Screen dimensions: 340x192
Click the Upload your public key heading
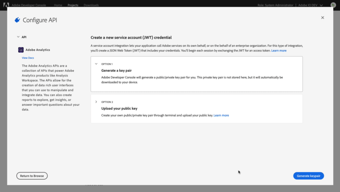[119, 108]
